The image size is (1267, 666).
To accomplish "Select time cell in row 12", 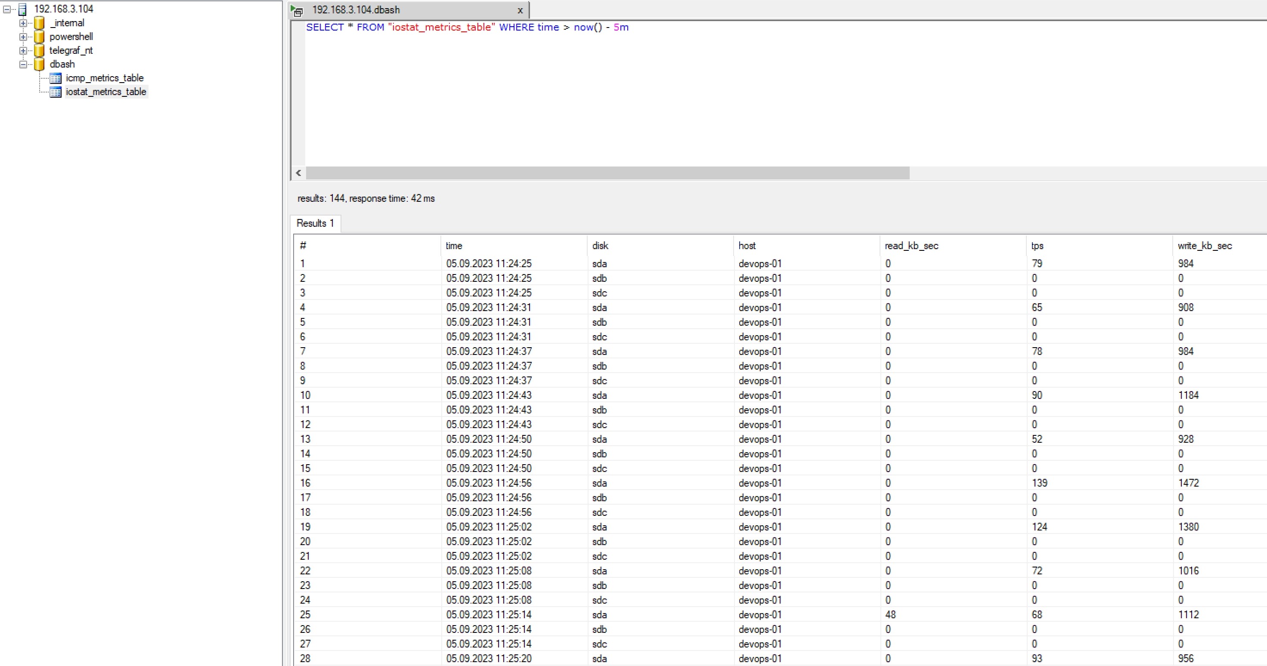I will click(489, 424).
